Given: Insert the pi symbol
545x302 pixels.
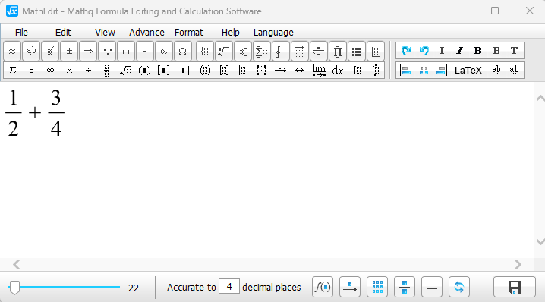Looking at the screenshot, I should [12, 70].
